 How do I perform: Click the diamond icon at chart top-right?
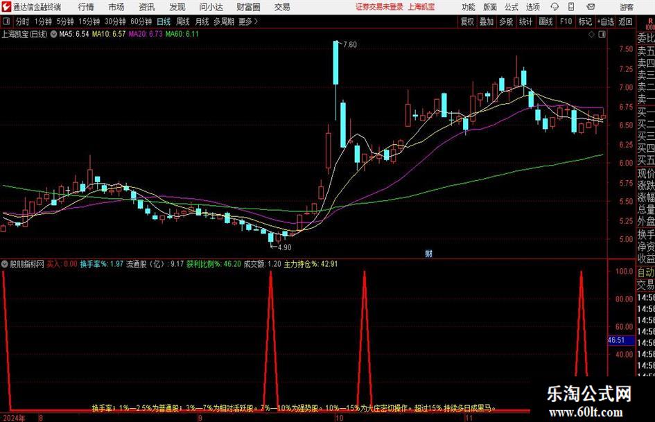tap(591, 35)
